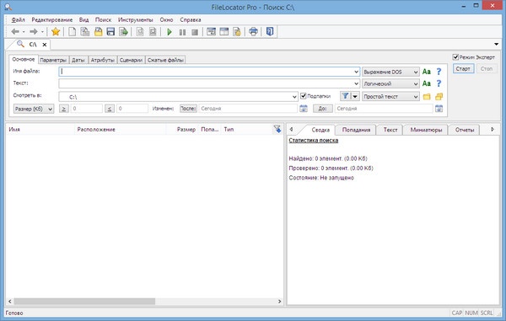Toggle the less-or-equal size button
The width and height of the screenshot is (506, 321).
[x=110, y=109]
